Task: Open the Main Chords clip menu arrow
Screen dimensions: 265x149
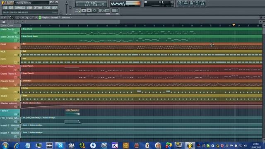Action: pyautogui.click(x=22, y=29)
